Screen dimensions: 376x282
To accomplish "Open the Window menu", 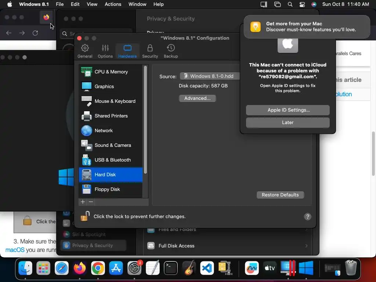I will [137, 4].
